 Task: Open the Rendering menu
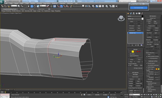tap(55, 3)
